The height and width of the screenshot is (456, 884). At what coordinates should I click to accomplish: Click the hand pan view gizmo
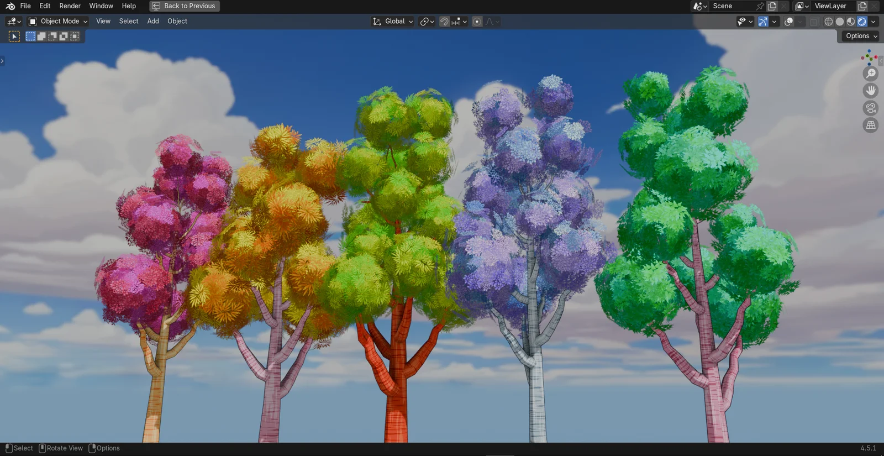click(x=871, y=91)
